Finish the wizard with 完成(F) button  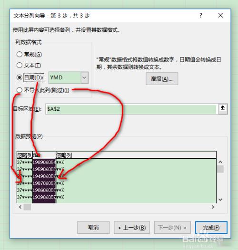(x=211, y=227)
